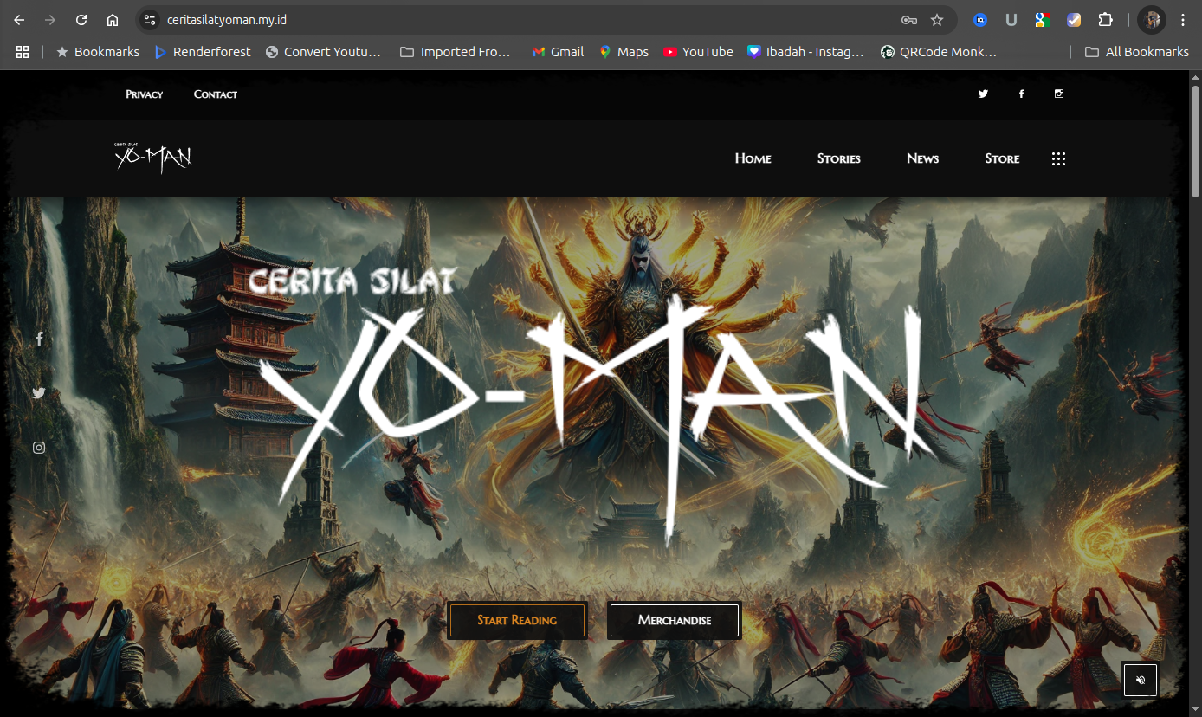Expand the All Bookmarks folder

tap(1136, 51)
